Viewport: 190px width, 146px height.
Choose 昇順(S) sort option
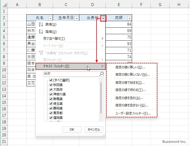70,25
